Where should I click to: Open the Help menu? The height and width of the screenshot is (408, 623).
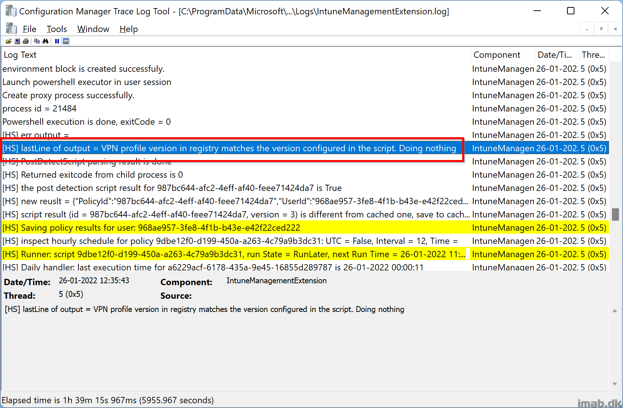(x=128, y=29)
